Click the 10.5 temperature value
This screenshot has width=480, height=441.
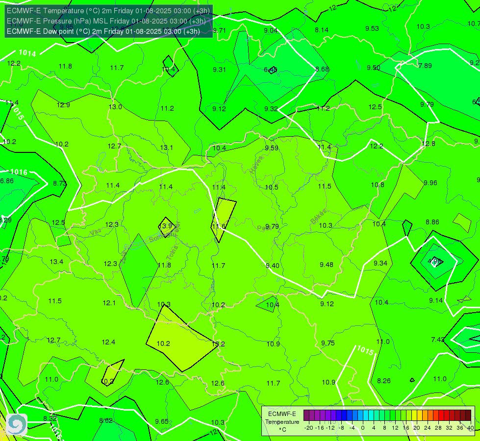click(272, 187)
